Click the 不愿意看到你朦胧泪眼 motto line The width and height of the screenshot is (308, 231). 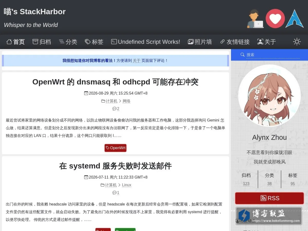tap(269, 152)
